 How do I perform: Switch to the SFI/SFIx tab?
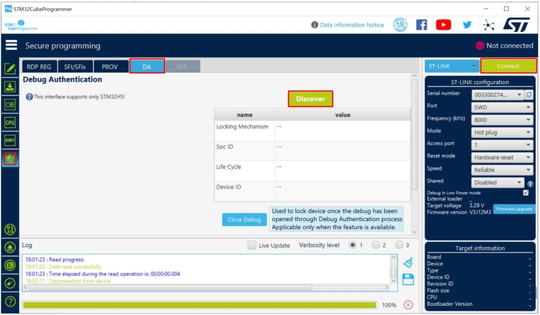[x=75, y=67]
